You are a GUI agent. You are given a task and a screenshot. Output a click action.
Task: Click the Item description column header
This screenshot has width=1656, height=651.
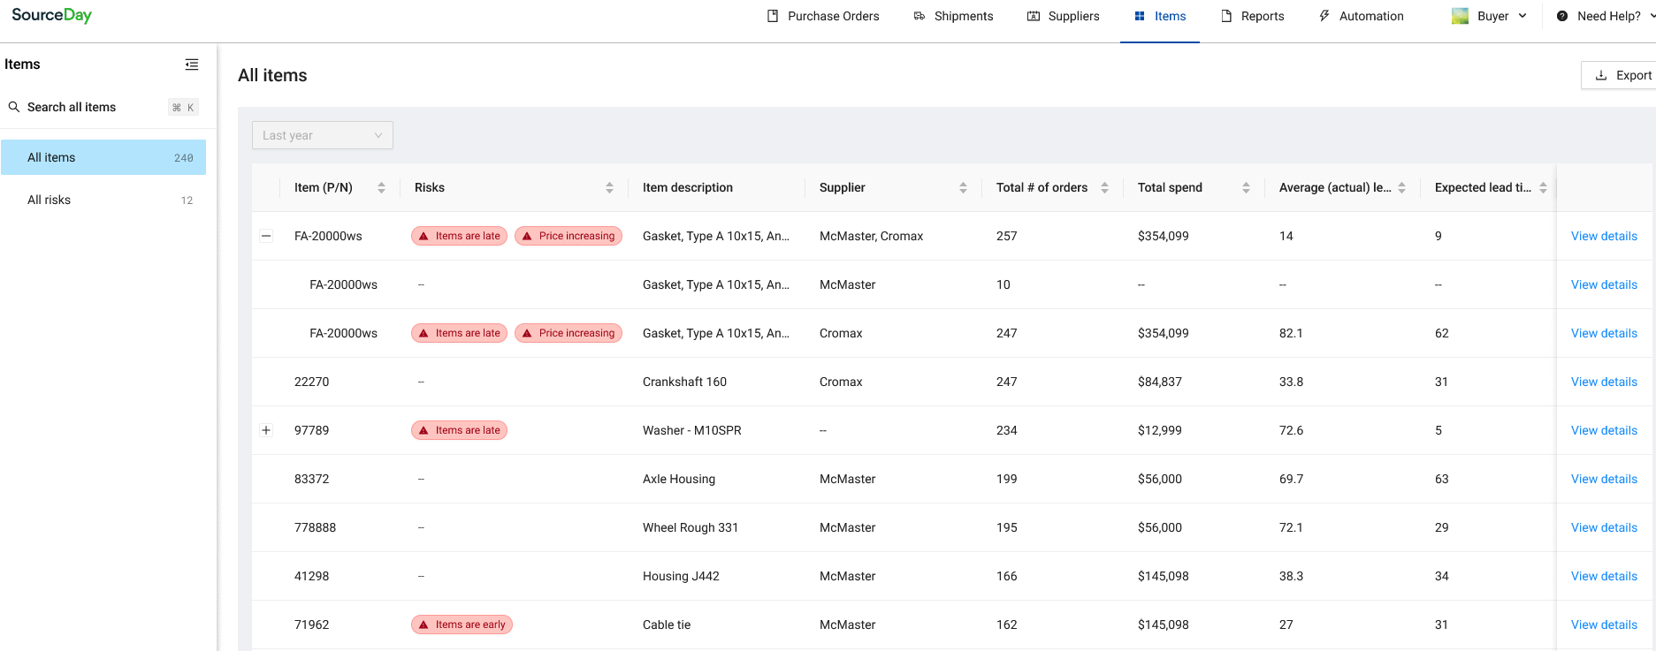click(688, 187)
